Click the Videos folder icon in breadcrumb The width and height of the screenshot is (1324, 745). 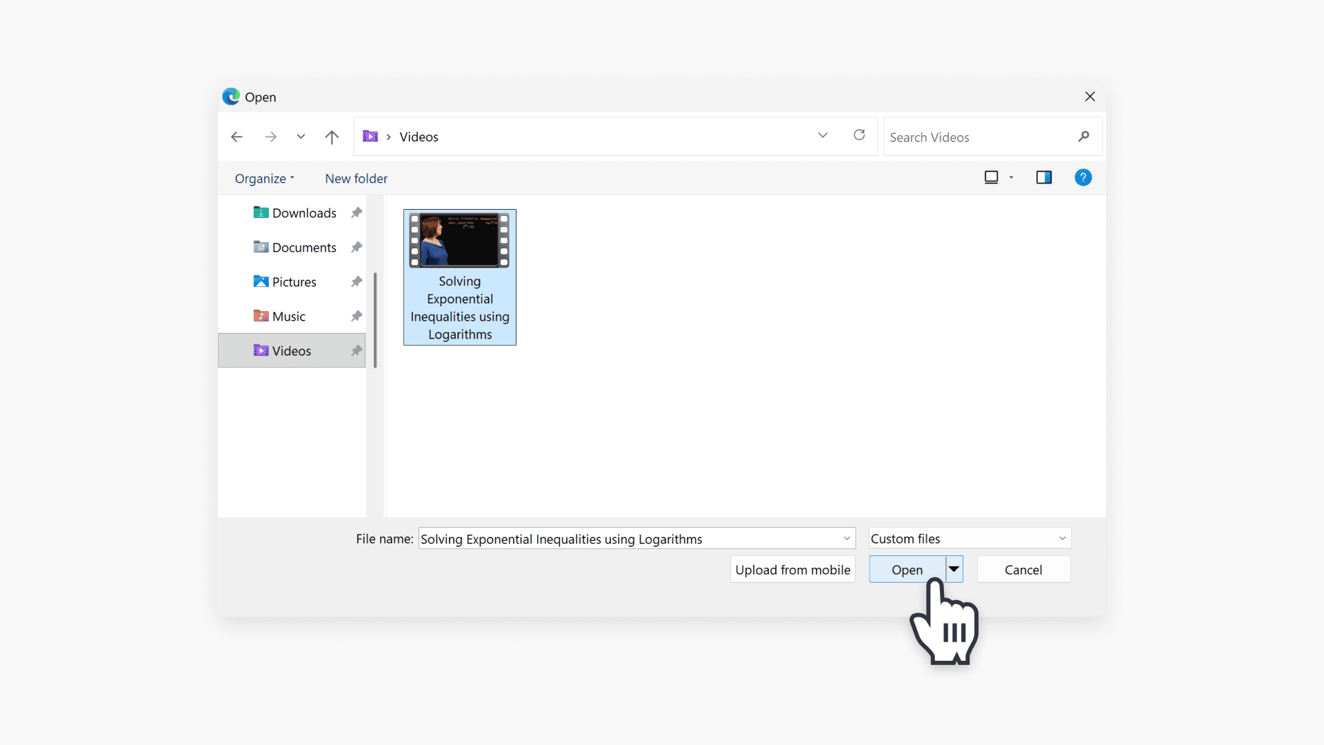[x=370, y=137]
